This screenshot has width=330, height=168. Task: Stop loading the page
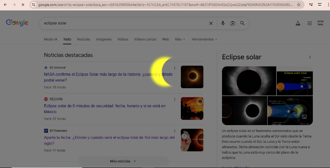[23, 4]
